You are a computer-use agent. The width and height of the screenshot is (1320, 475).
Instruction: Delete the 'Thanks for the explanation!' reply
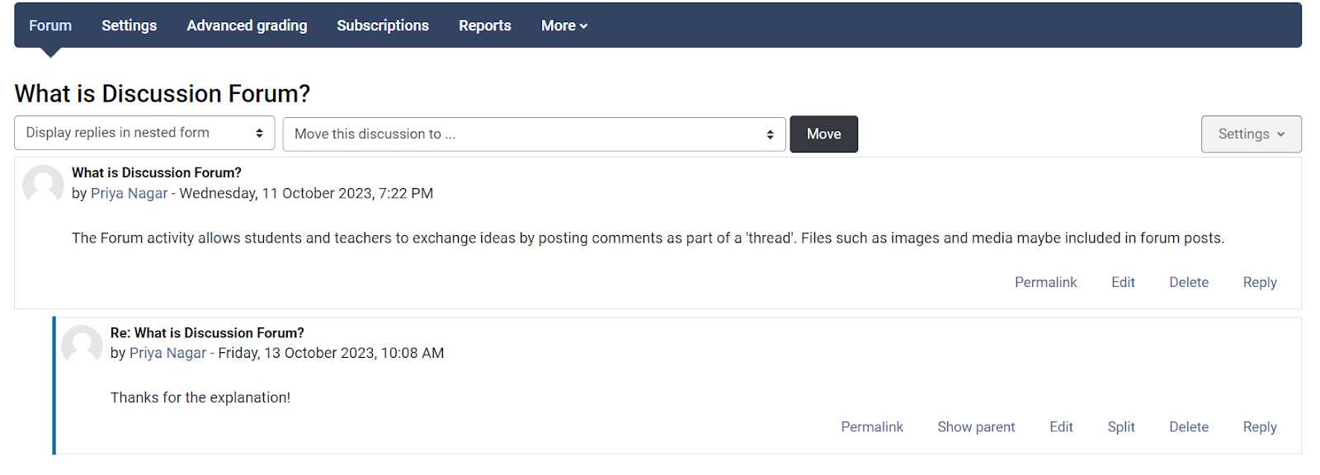[1189, 426]
